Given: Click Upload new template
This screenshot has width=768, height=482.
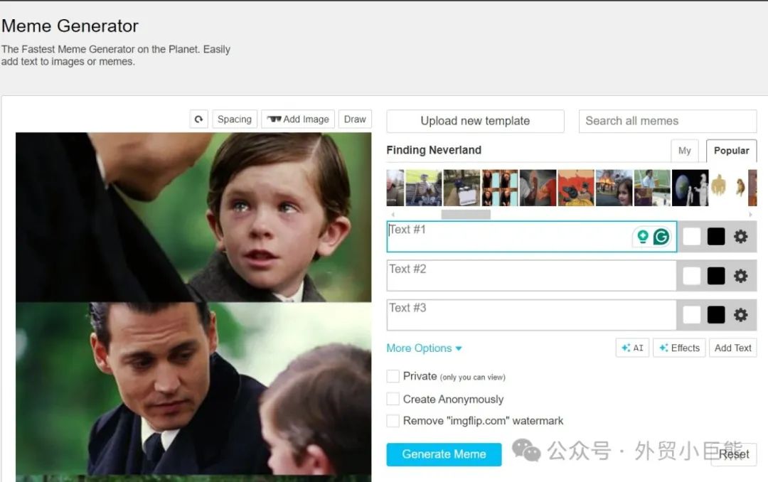Looking at the screenshot, I should 475,121.
